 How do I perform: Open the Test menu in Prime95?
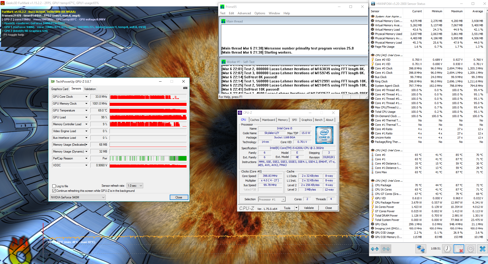(x=223, y=13)
